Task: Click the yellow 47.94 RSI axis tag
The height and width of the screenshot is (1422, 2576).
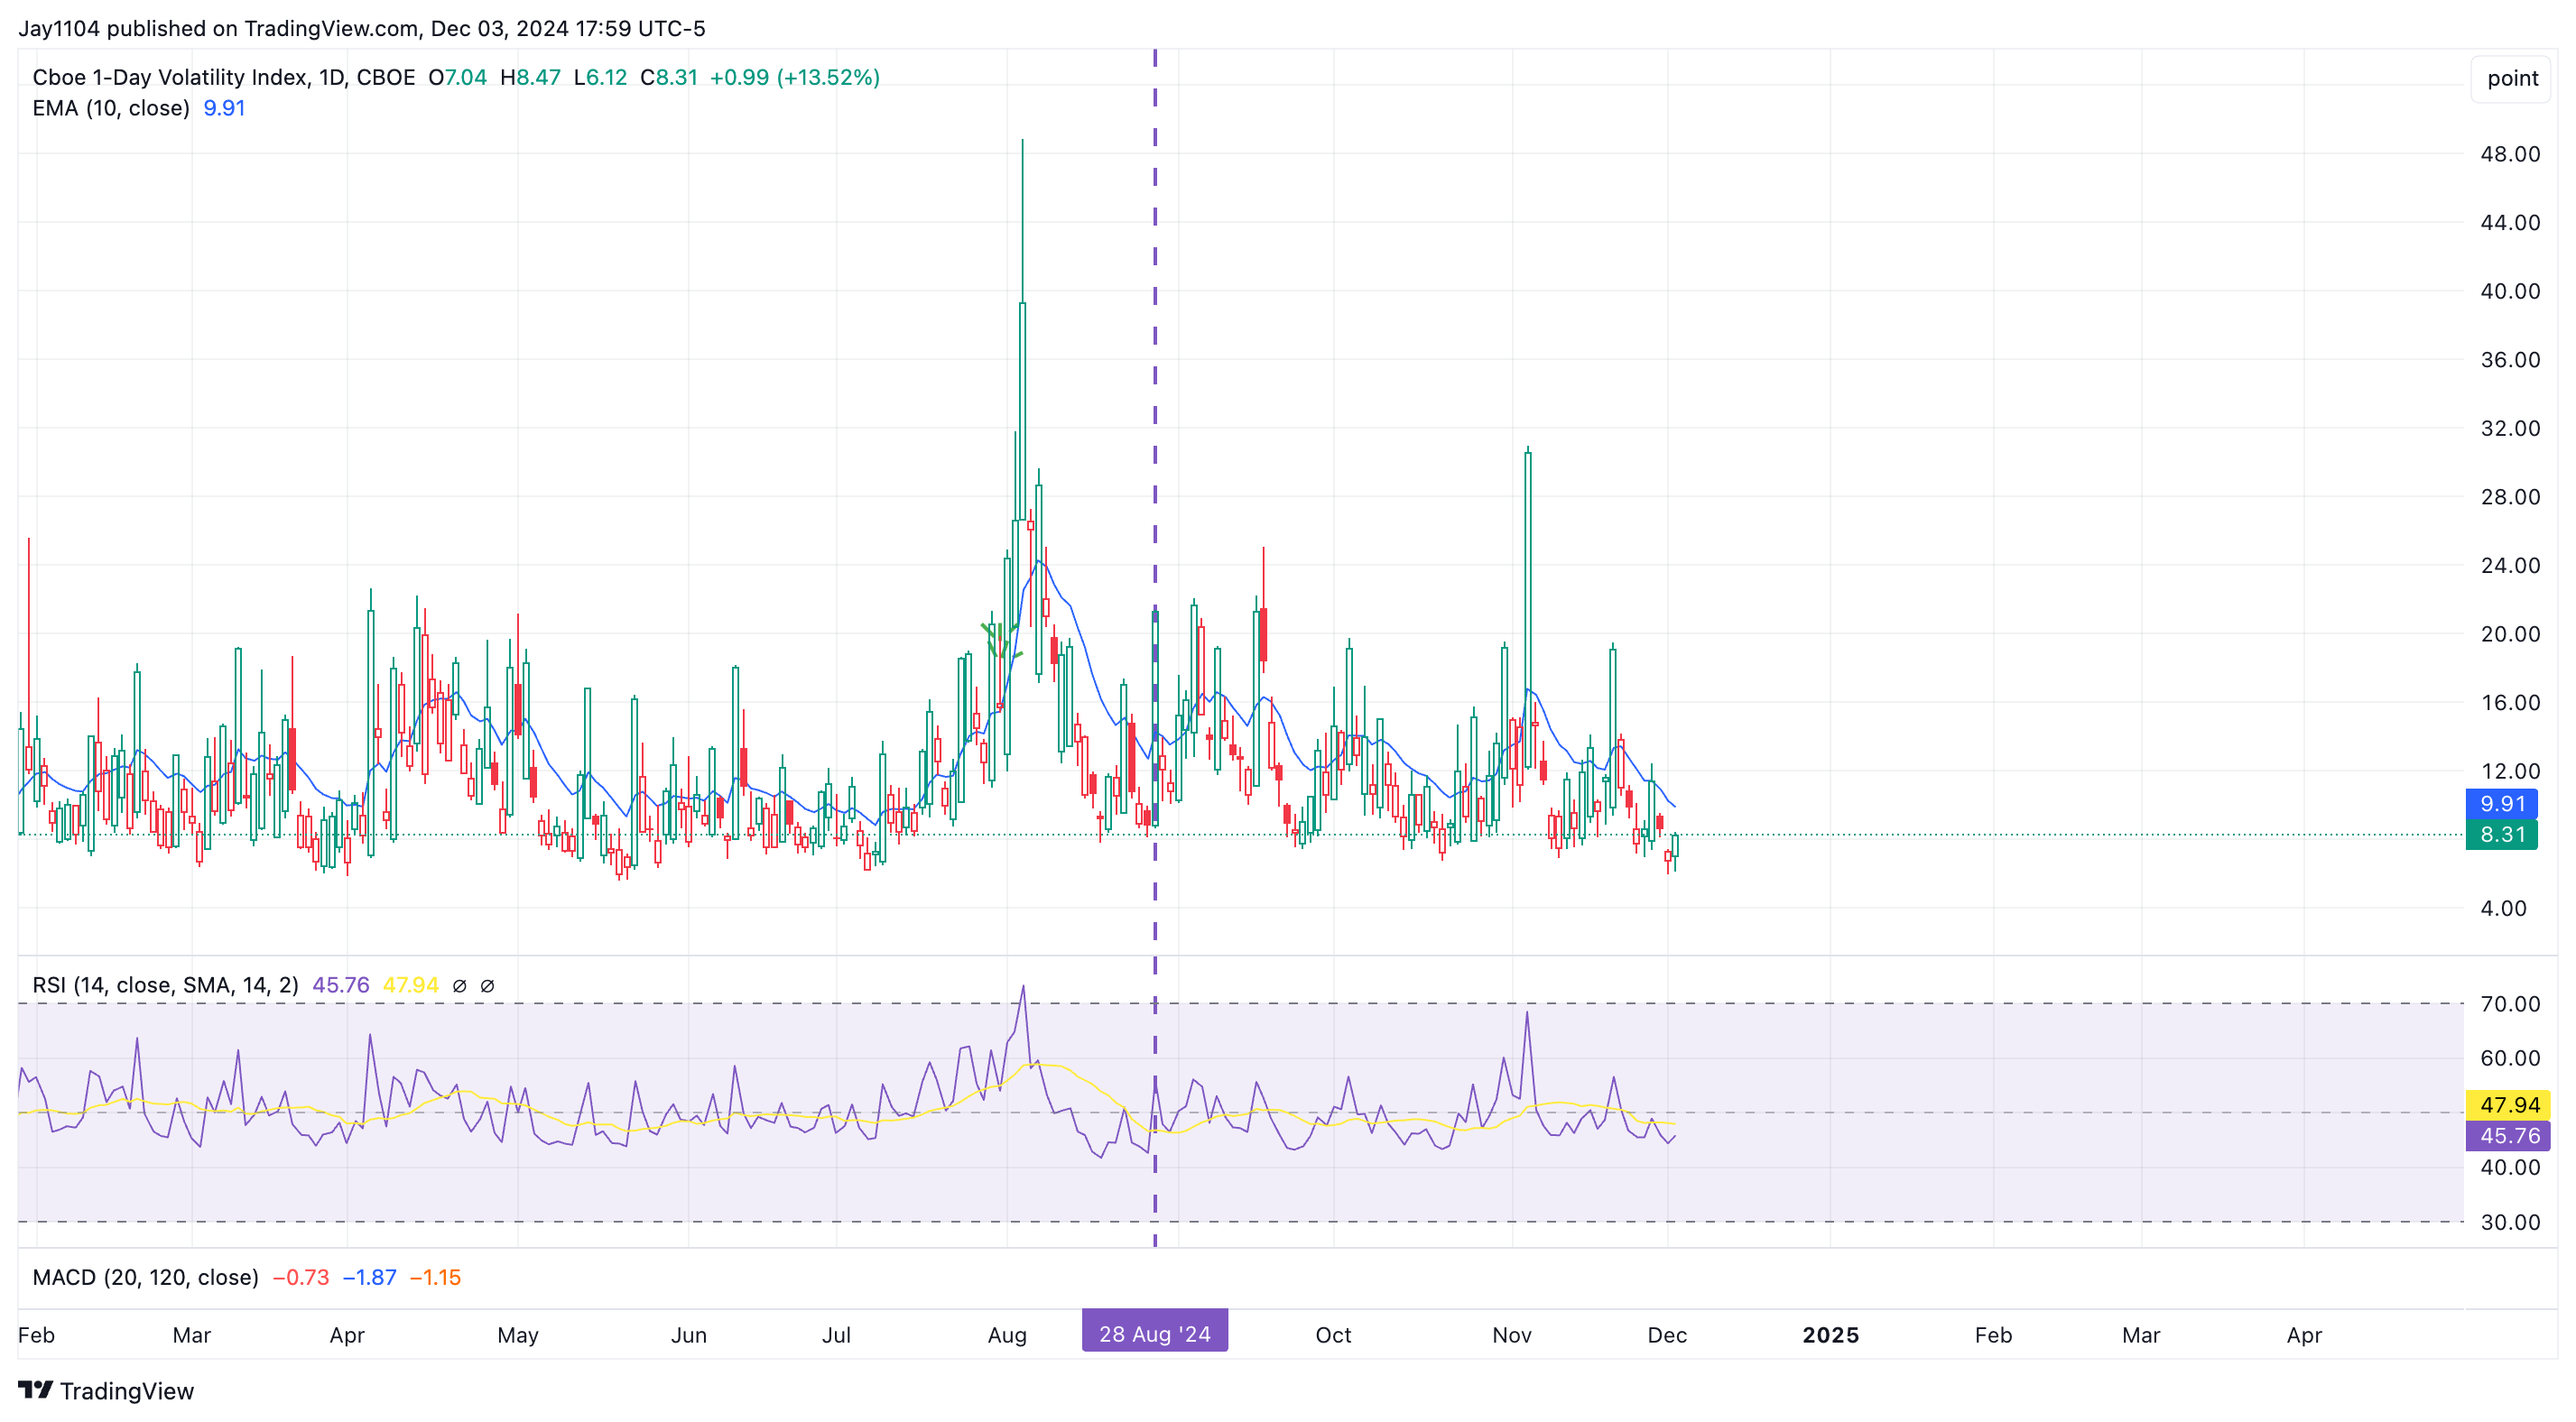Action: pyautogui.click(x=2508, y=1105)
